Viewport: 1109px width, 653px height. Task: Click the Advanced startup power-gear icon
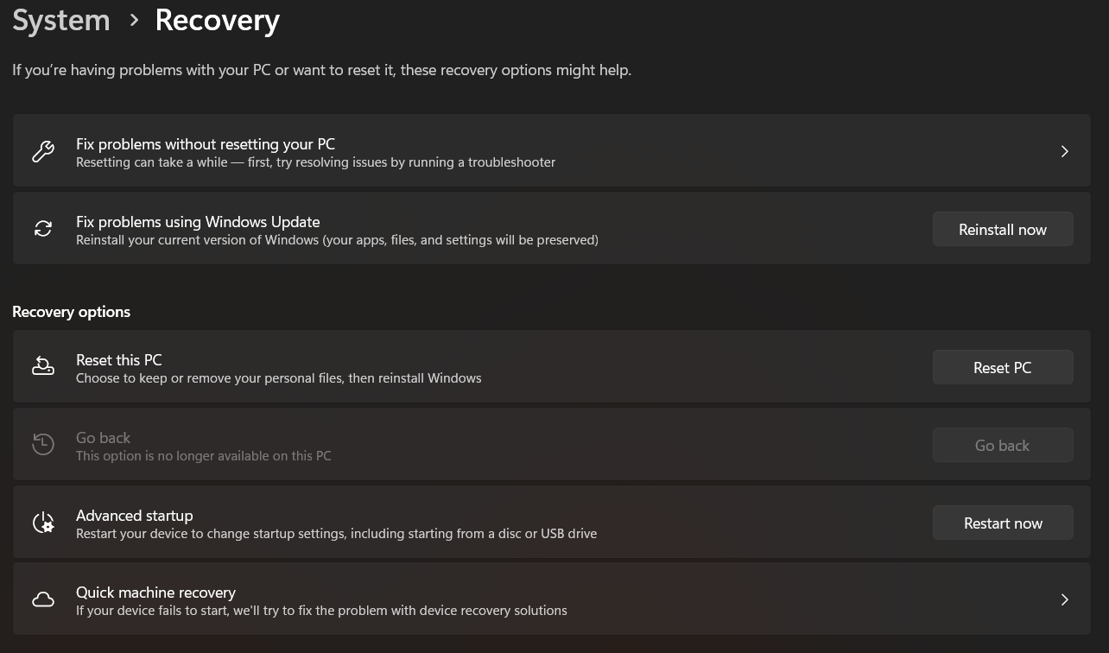(43, 523)
